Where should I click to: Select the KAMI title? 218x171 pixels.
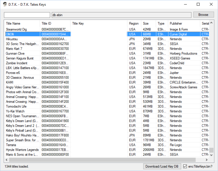click(x=10, y=83)
